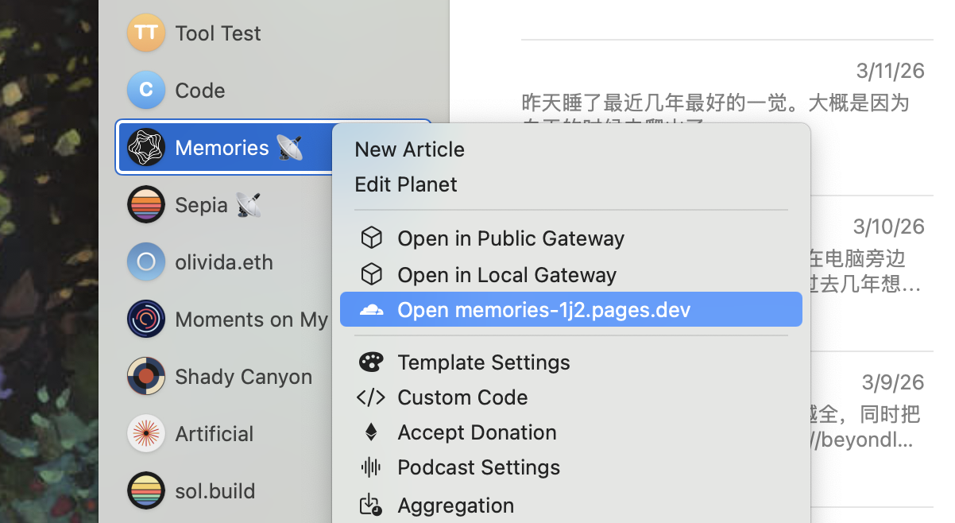Image resolution: width=955 pixels, height=523 pixels.
Task: Select the Shady Canyon avatar icon
Action: click(146, 376)
